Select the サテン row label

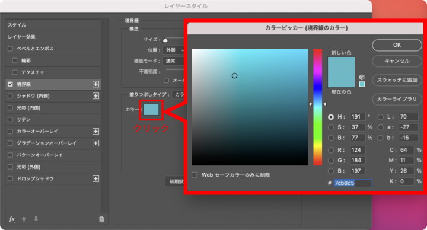pos(24,120)
